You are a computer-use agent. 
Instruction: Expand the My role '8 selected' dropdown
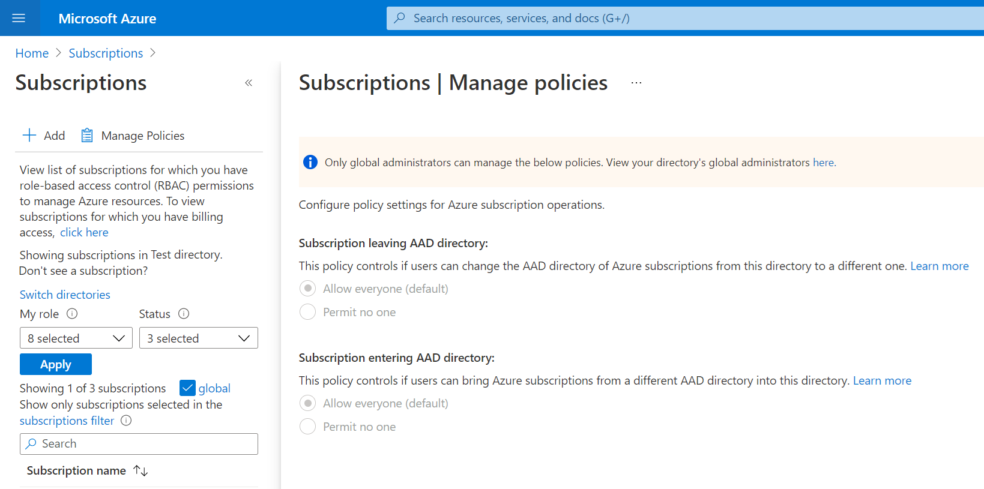tap(76, 338)
